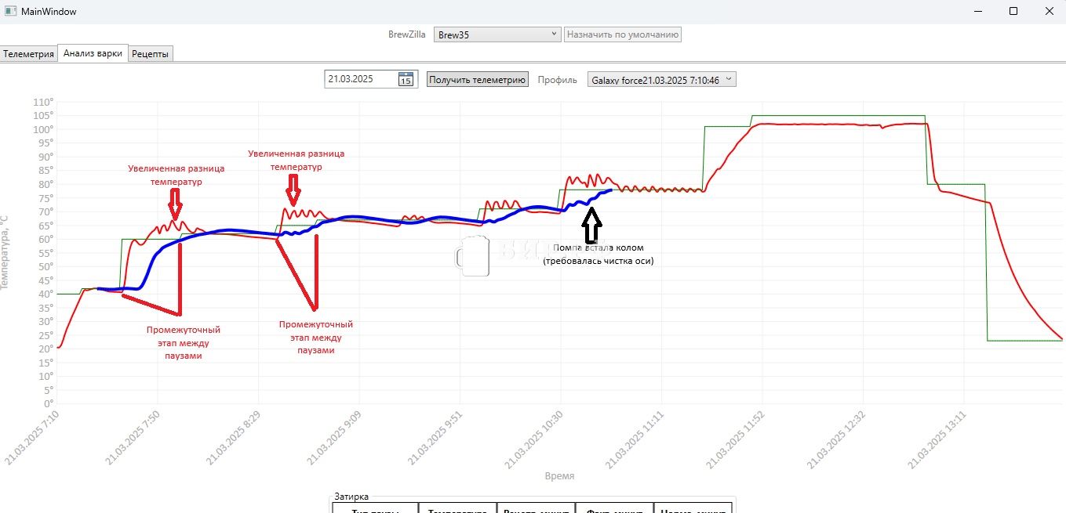
Task: Click the beer mug watermark on the chart
Action: (471, 255)
